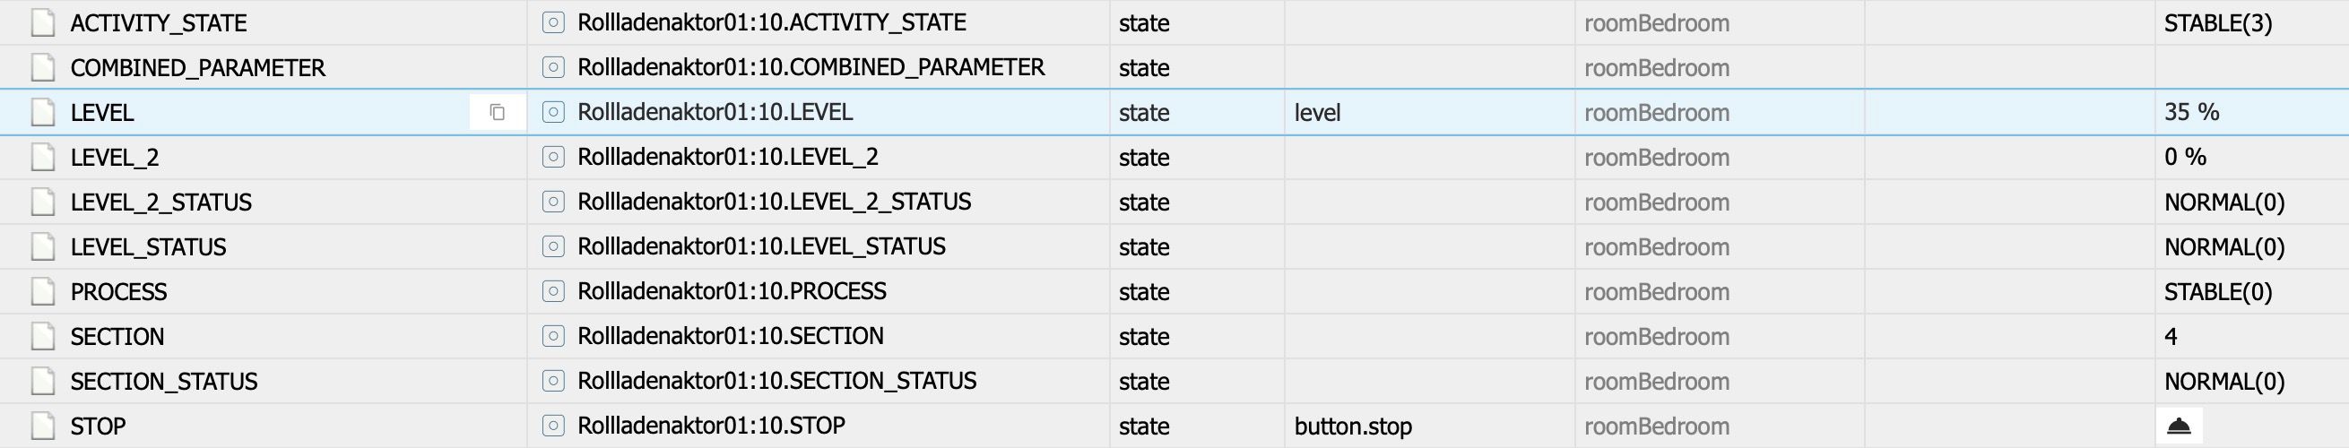Click the STABLE(3) value of ACTIVITY_STATE

[x=2217, y=22]
